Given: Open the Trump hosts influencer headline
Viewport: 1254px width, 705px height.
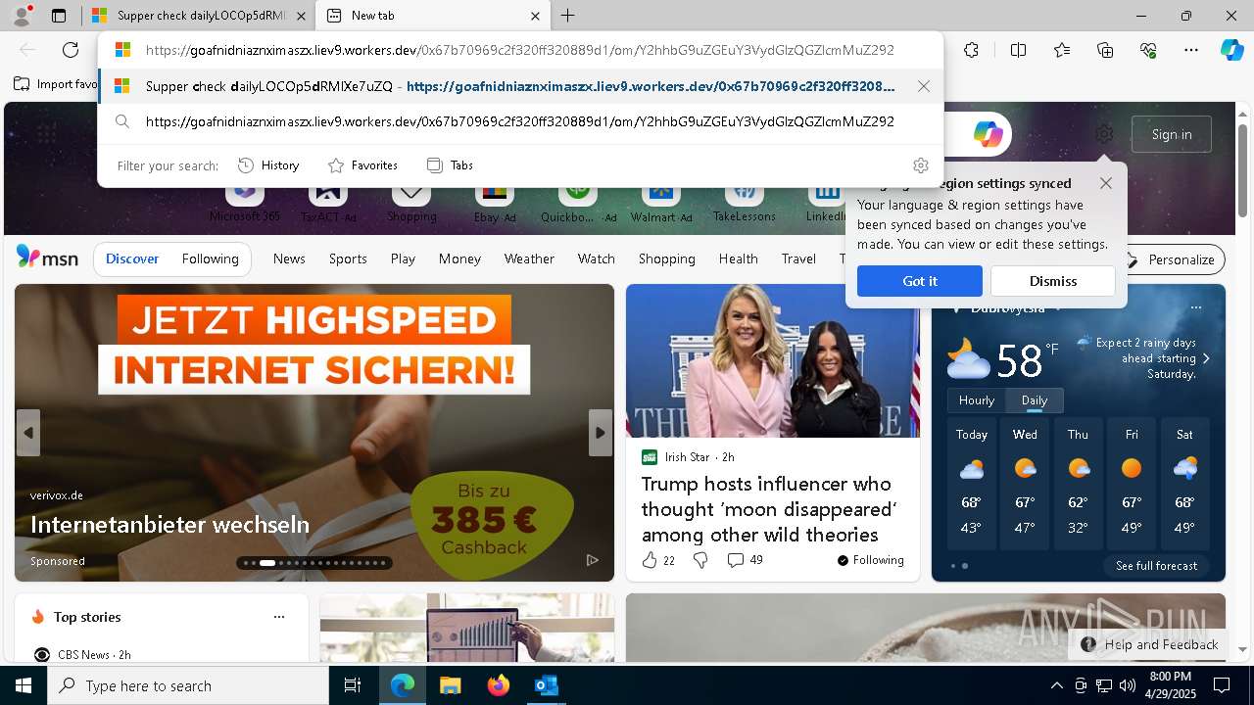Looking at the screenshot, I should point(768,509).
